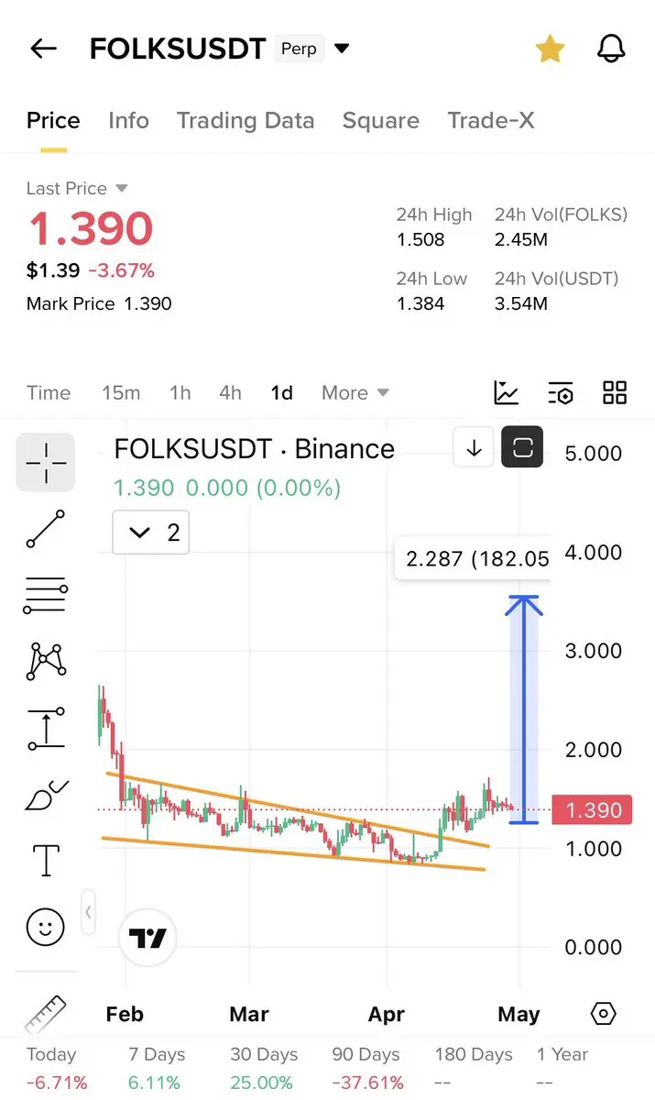Open the chart indicators icon
Screen dimensions: 655x1100
pos(507,393)
